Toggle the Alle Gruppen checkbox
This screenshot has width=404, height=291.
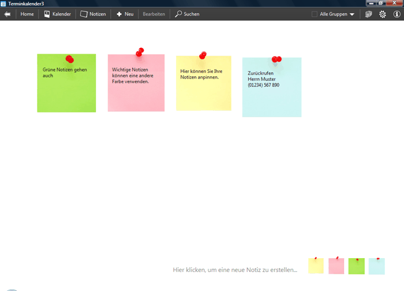315,14
